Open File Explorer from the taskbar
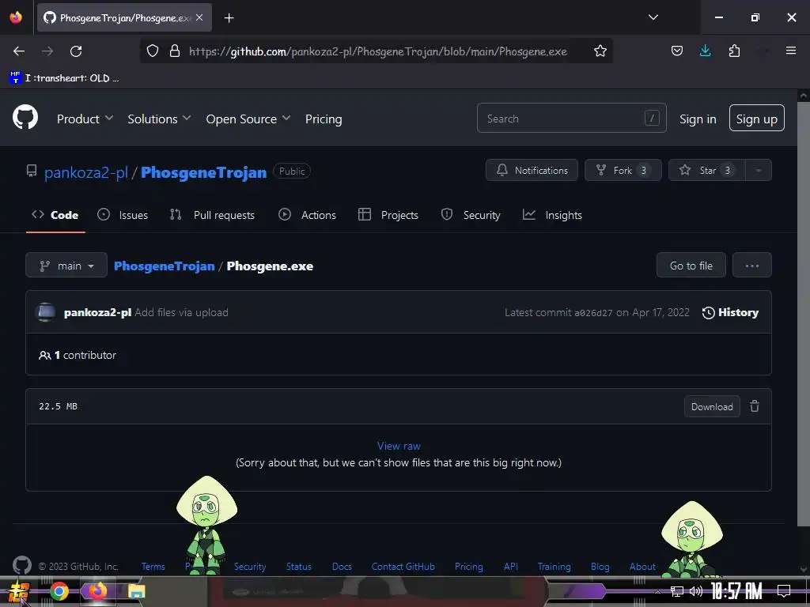 pos(136,591)
